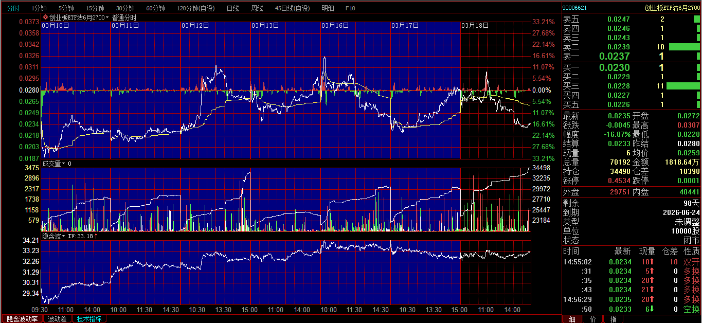
Task: Click the 买三 green volume bar
Action: pos(683,86)
